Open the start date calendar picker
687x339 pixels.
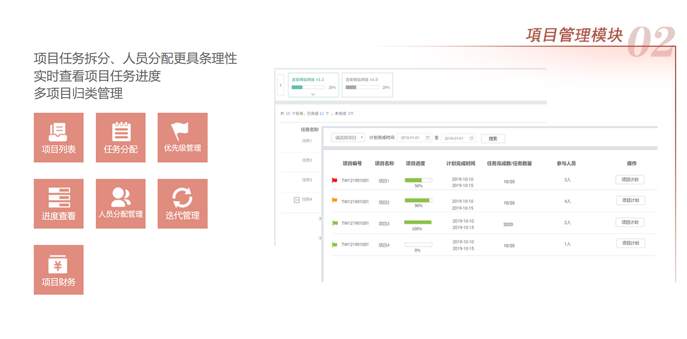pyautogui.click(x=428, y=138)
